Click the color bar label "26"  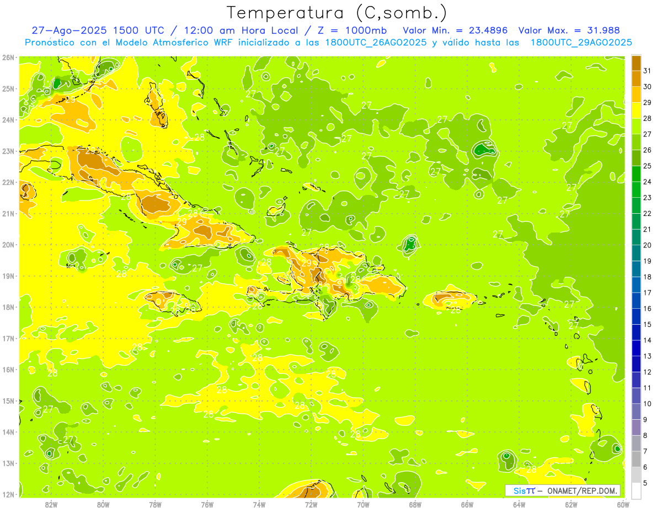click(x=647, y=150)
